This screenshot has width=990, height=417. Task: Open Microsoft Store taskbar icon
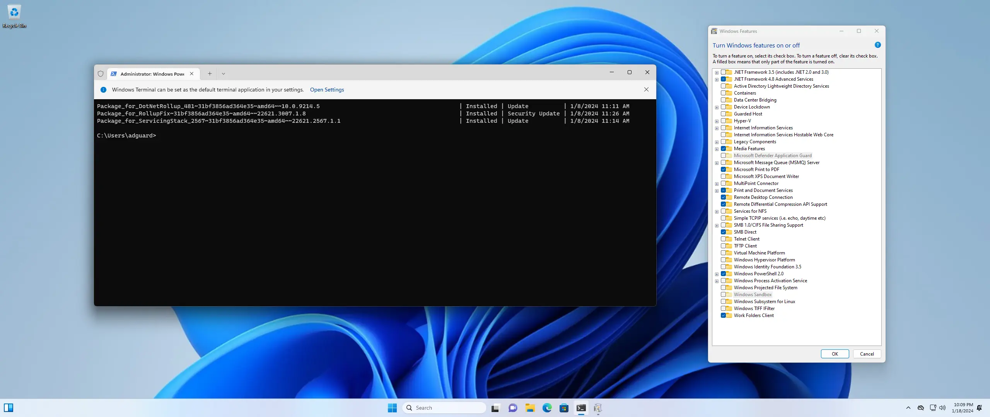tap(564, 408)
